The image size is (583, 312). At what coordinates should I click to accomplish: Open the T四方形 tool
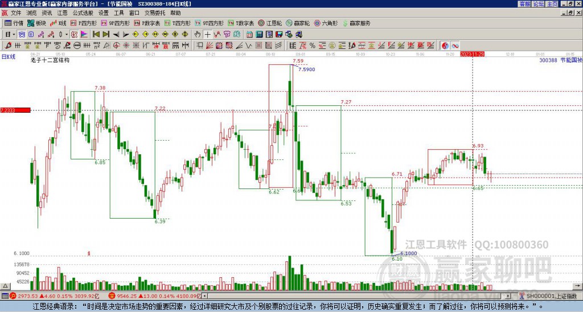click(x=178, y=23)
